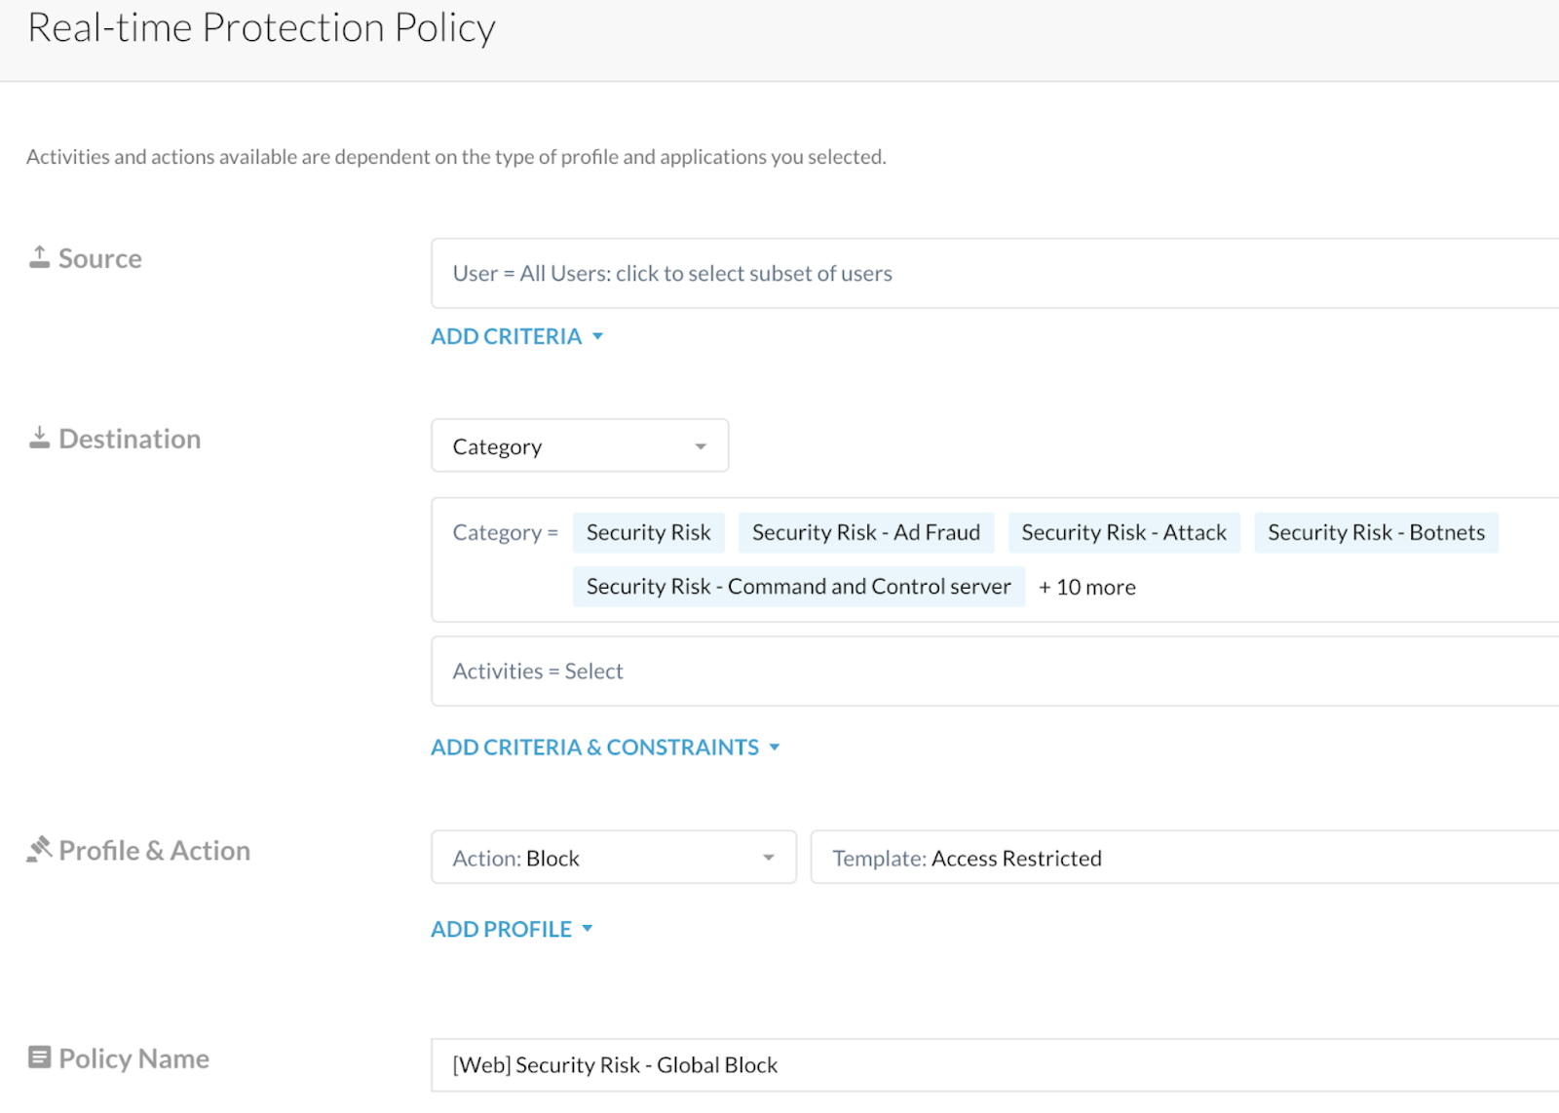Screen dimensions: 1559x1113
Task: Open the ADD CRITERIA dropdown under Source
Action: tap(516, 336)
